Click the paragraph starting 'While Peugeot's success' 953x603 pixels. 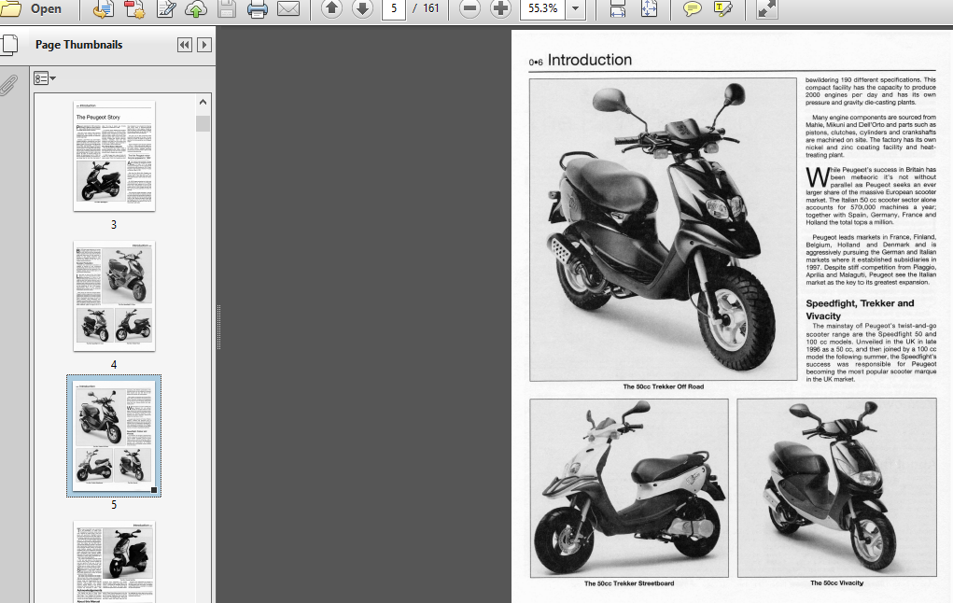(x=871, y=196)
